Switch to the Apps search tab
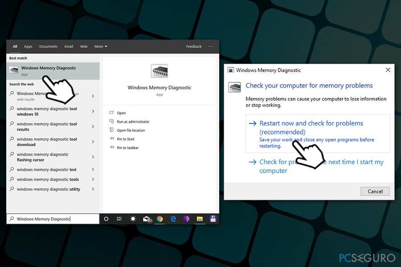 click(28, 46)
